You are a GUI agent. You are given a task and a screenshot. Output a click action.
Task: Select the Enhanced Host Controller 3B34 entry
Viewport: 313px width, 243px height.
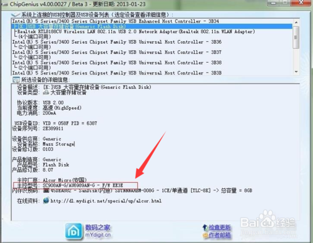(115, 21)
